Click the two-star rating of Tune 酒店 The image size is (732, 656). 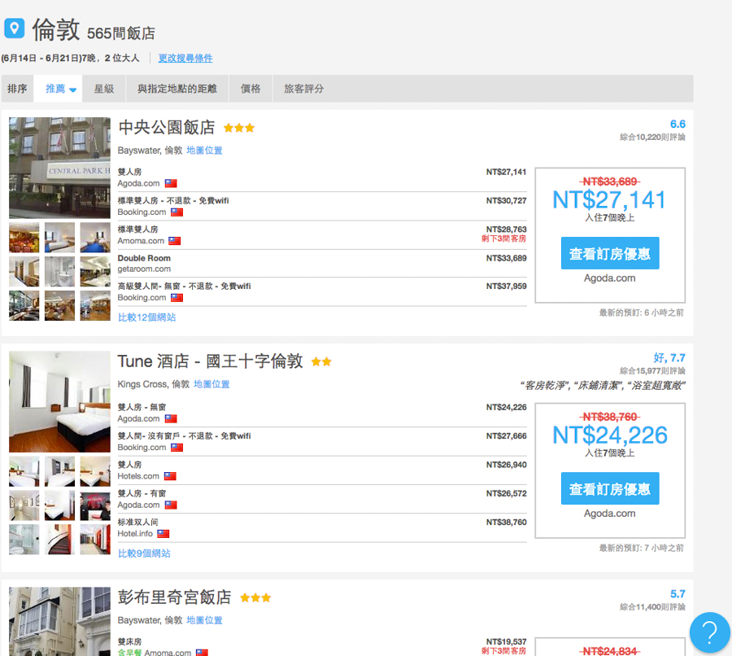pyautogui.click(x=321, y=361)
